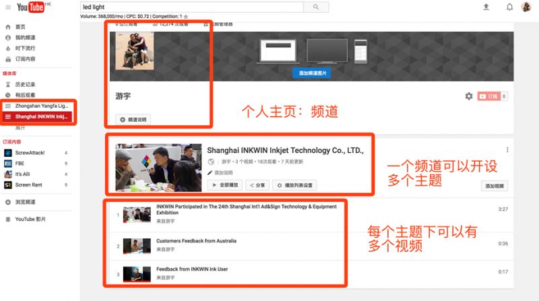The height and width of the screenshot is (301, 539).
Task: Click 添加频道图片 add channel art button
Action: [x=312, y=73]
